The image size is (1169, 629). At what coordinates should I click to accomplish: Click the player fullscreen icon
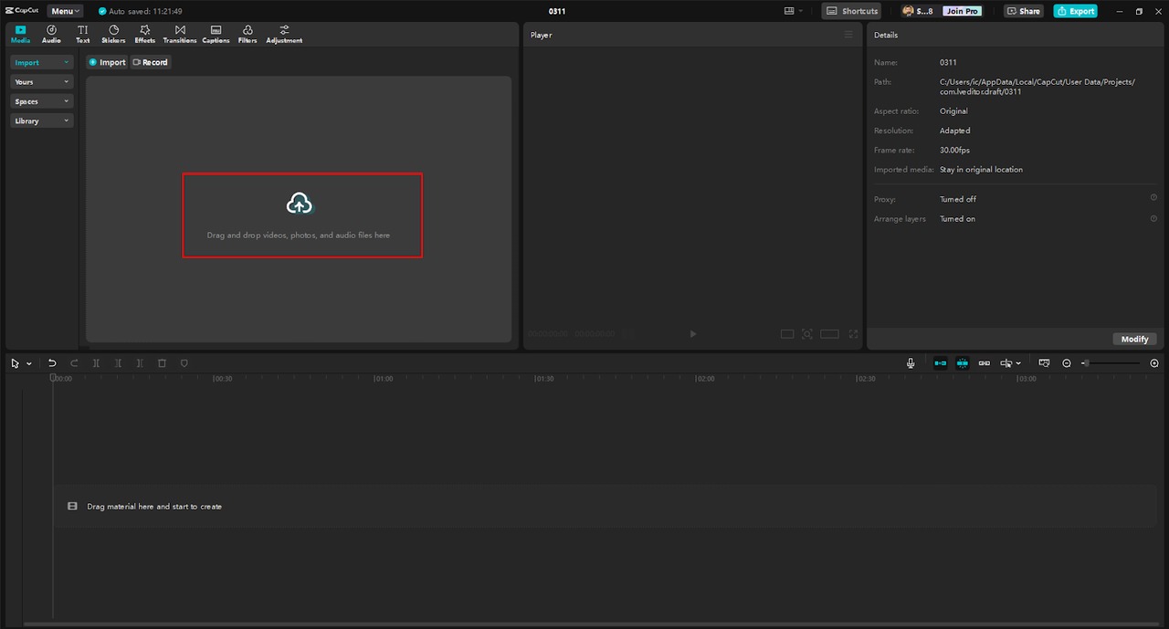854,334
